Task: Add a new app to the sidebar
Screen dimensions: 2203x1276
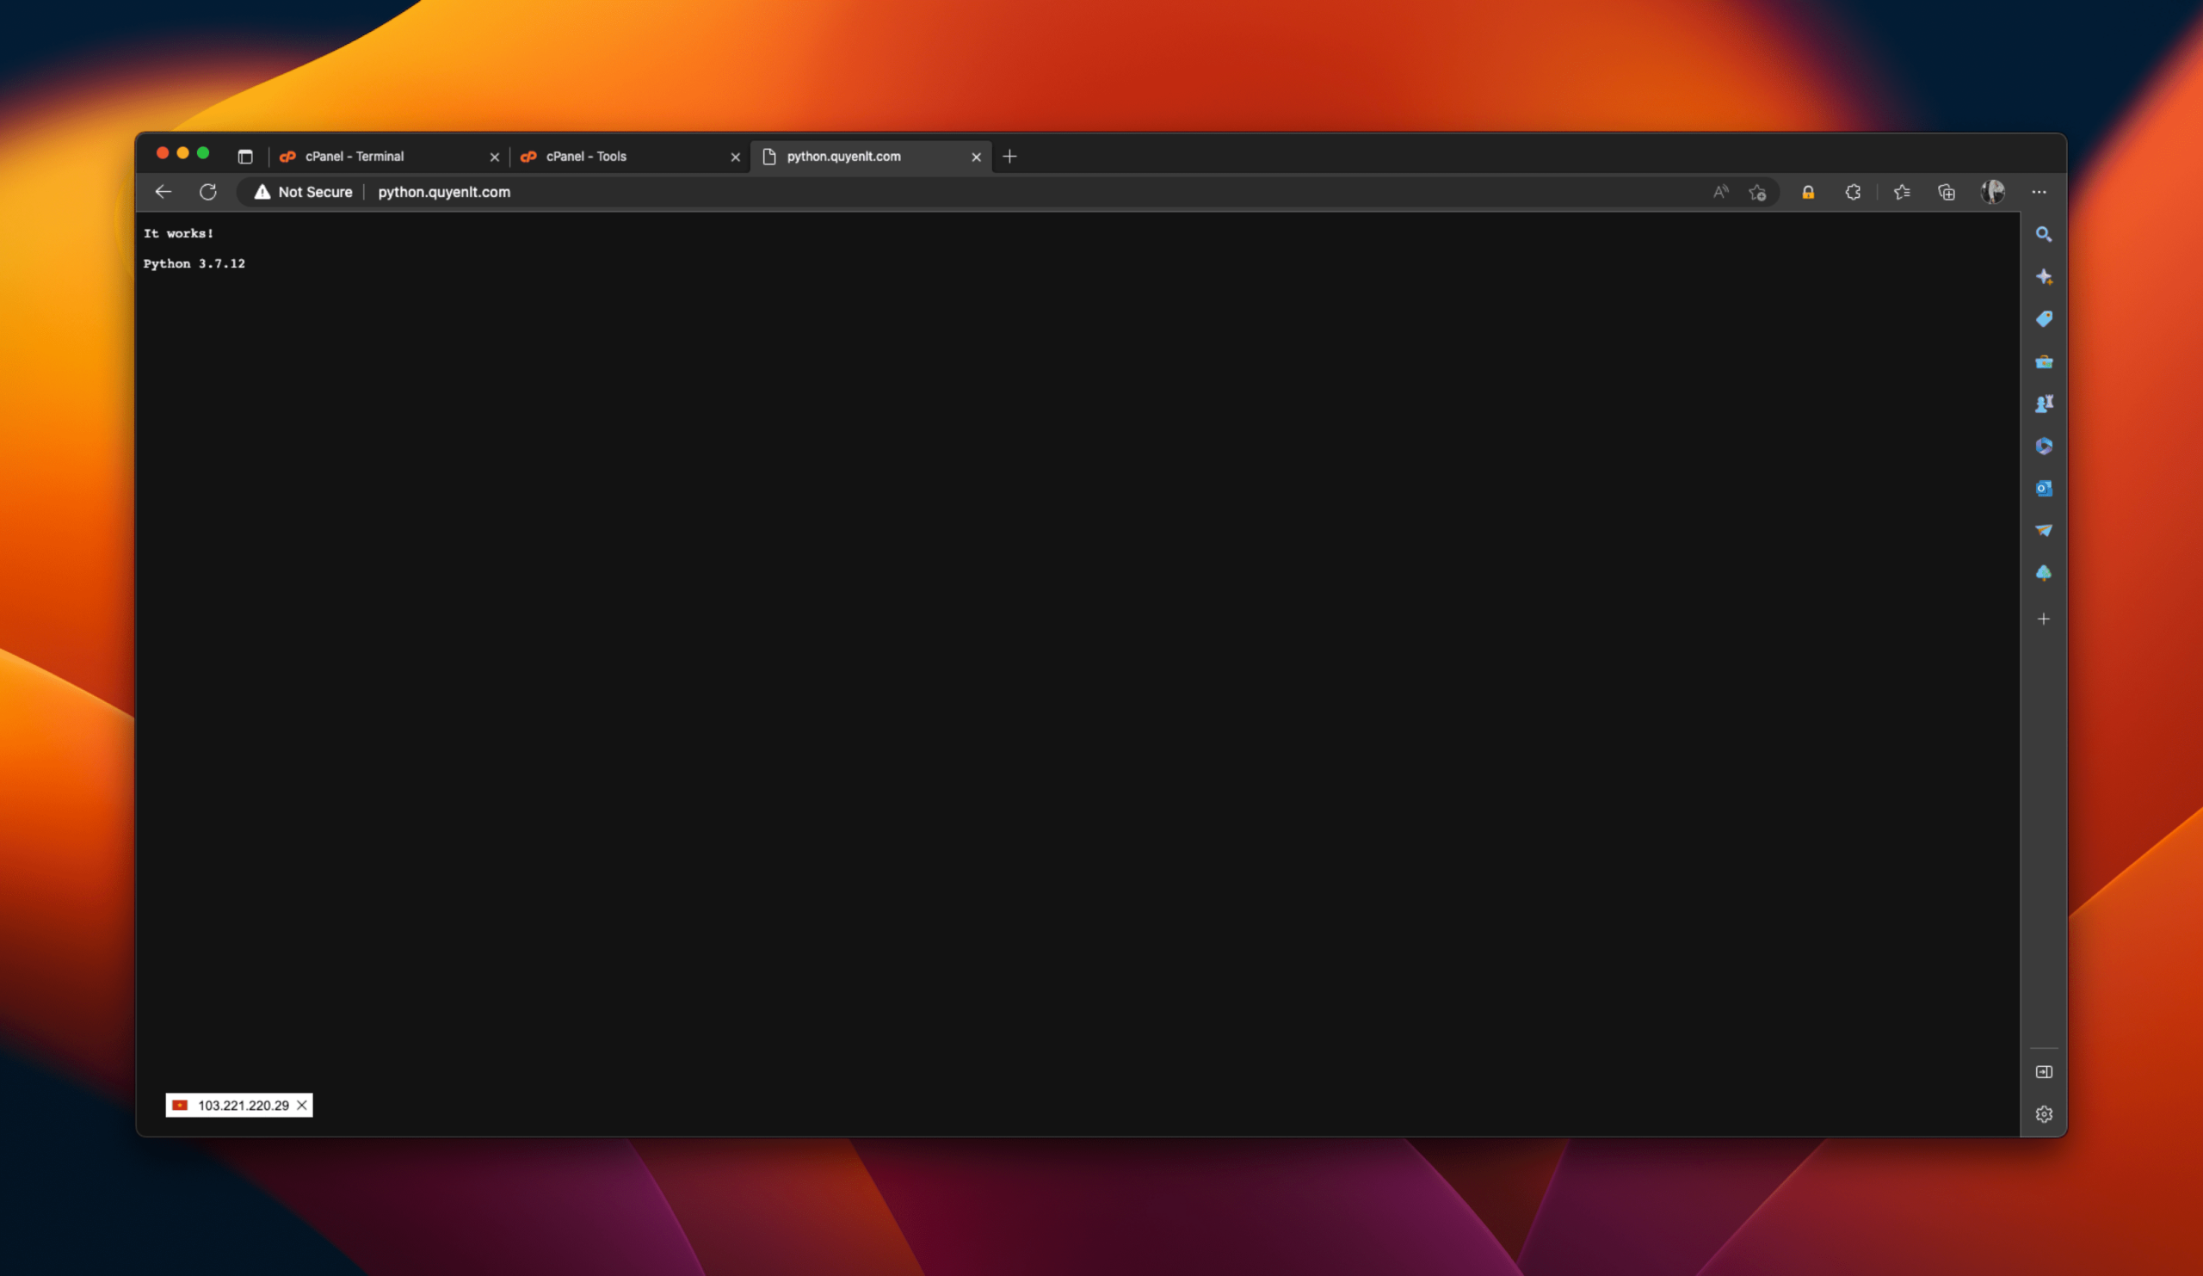Action: pyautogui.click(x=2044, y=619)
